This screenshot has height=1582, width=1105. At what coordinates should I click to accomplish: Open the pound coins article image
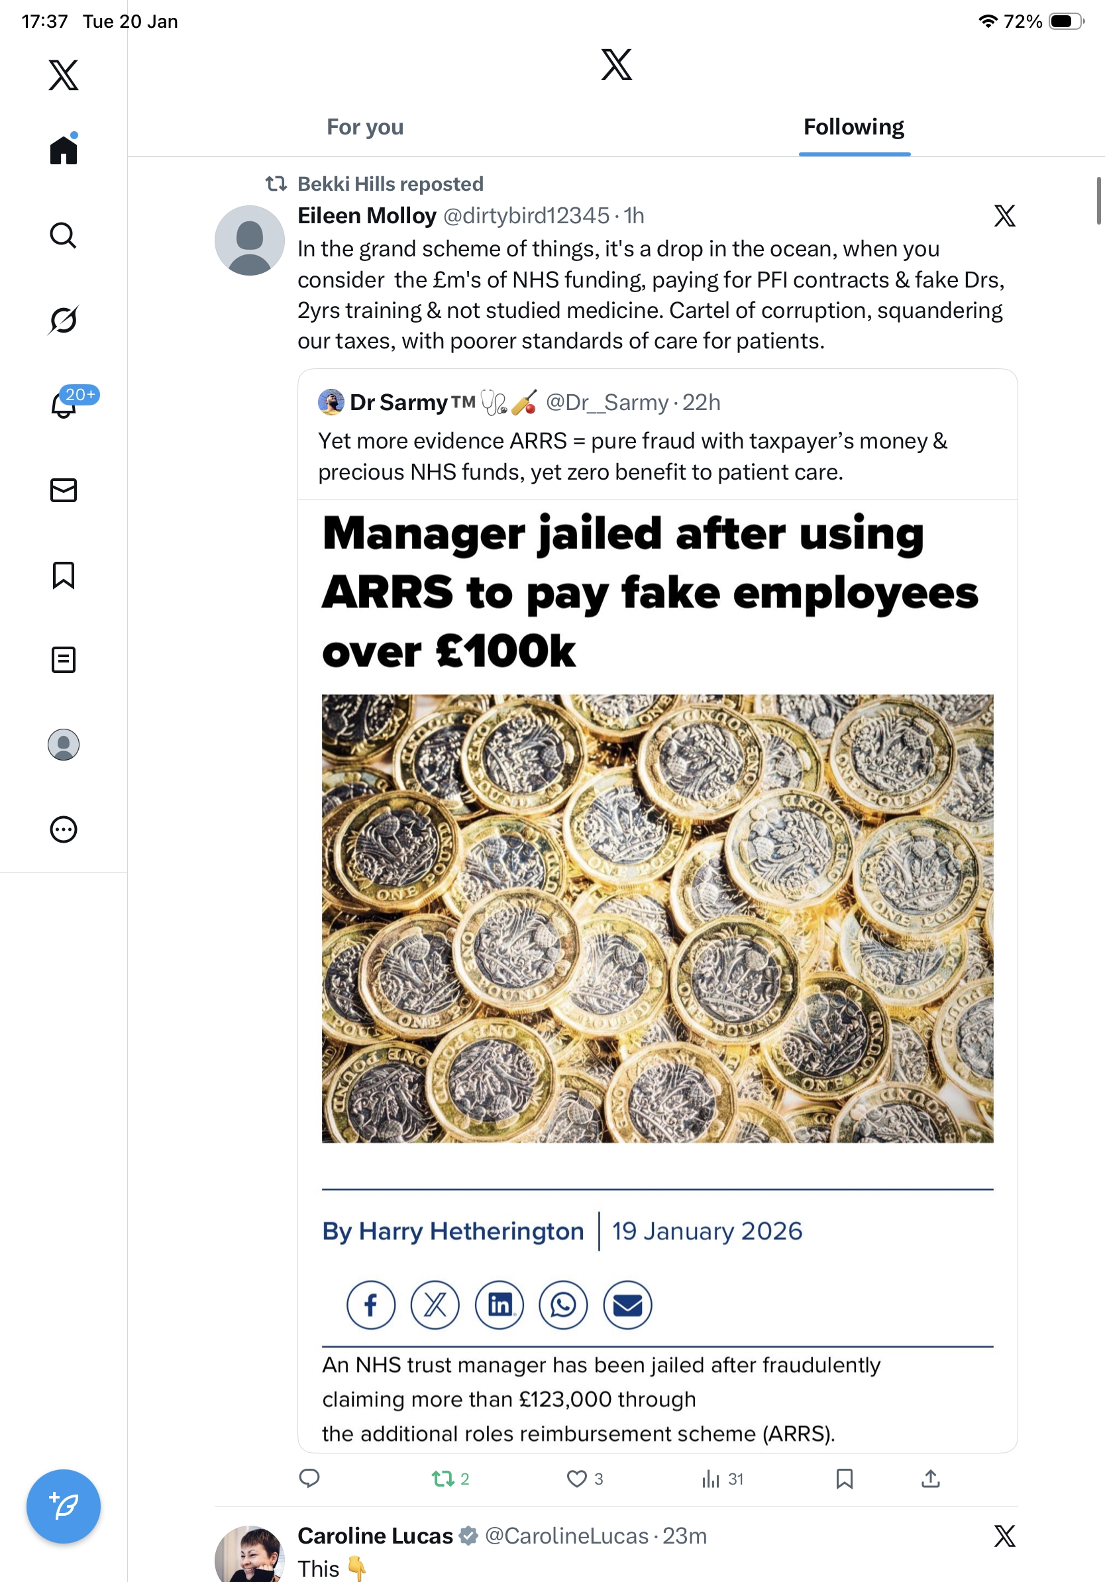point(657,918)
